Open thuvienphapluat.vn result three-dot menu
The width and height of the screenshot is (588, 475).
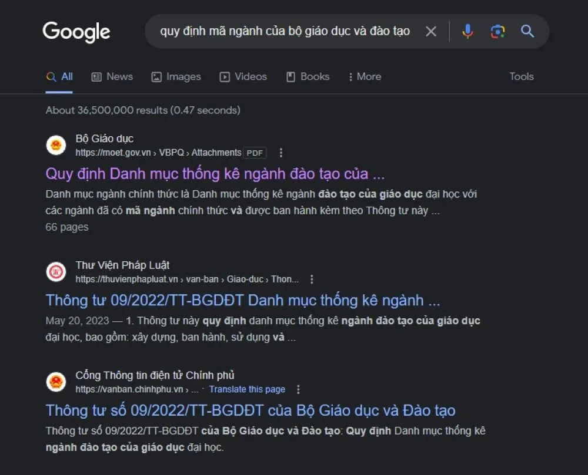(312, 279)
